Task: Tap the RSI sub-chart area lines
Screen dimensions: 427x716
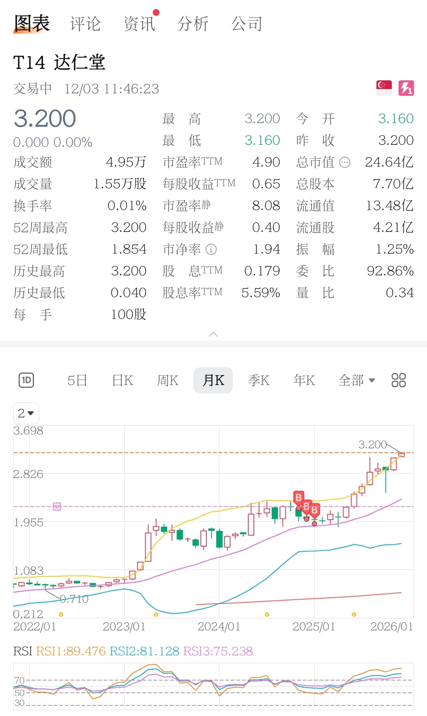Action: point(213,687)
